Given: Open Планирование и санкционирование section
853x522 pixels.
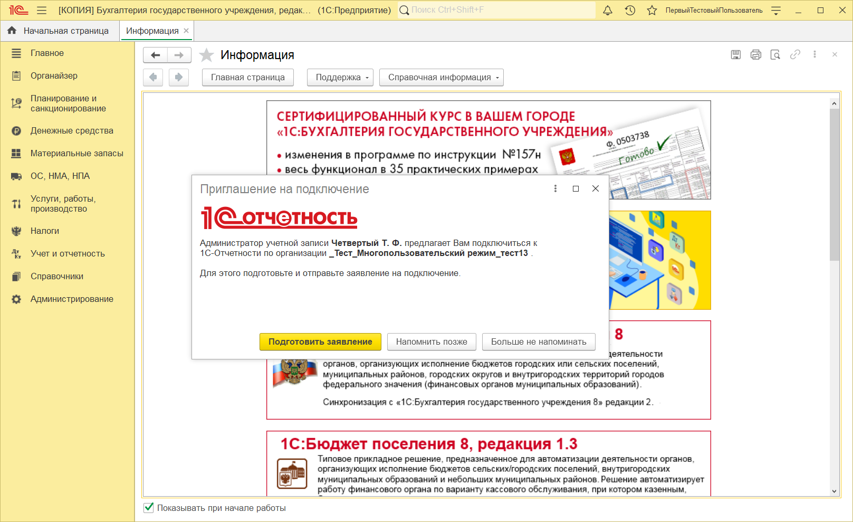Looking at the screenshot, I should [x=67, y=103].
